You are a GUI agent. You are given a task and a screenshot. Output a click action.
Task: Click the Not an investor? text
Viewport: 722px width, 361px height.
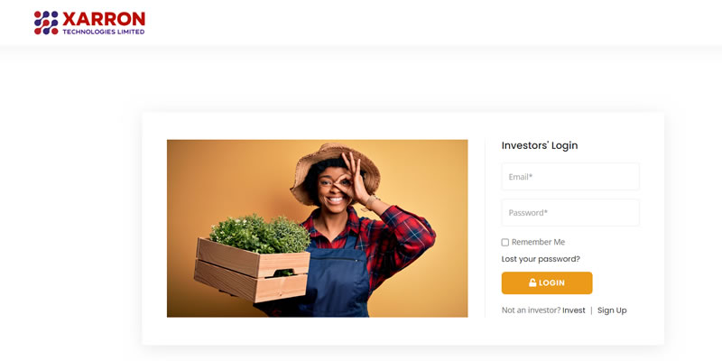(531, 310)
